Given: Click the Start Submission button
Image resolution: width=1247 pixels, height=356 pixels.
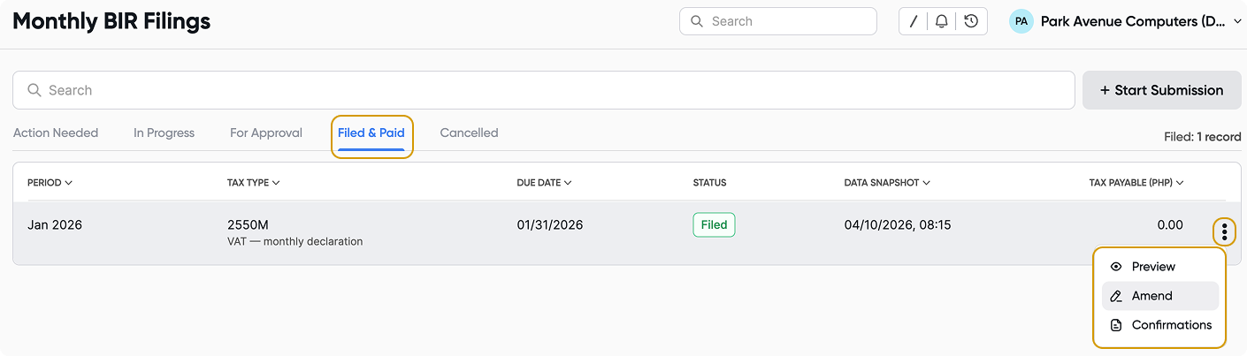Looking at the screenshot, I should 1161,90.
